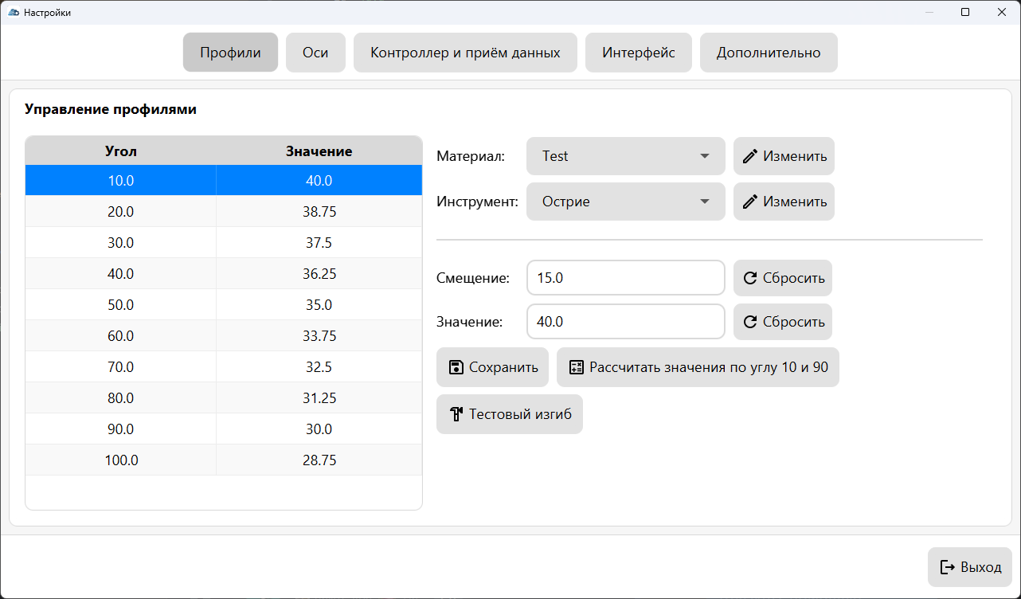Click the exit icon on Выход button
The height and width of the screenshot is (599, 1021).
[948, 567]
